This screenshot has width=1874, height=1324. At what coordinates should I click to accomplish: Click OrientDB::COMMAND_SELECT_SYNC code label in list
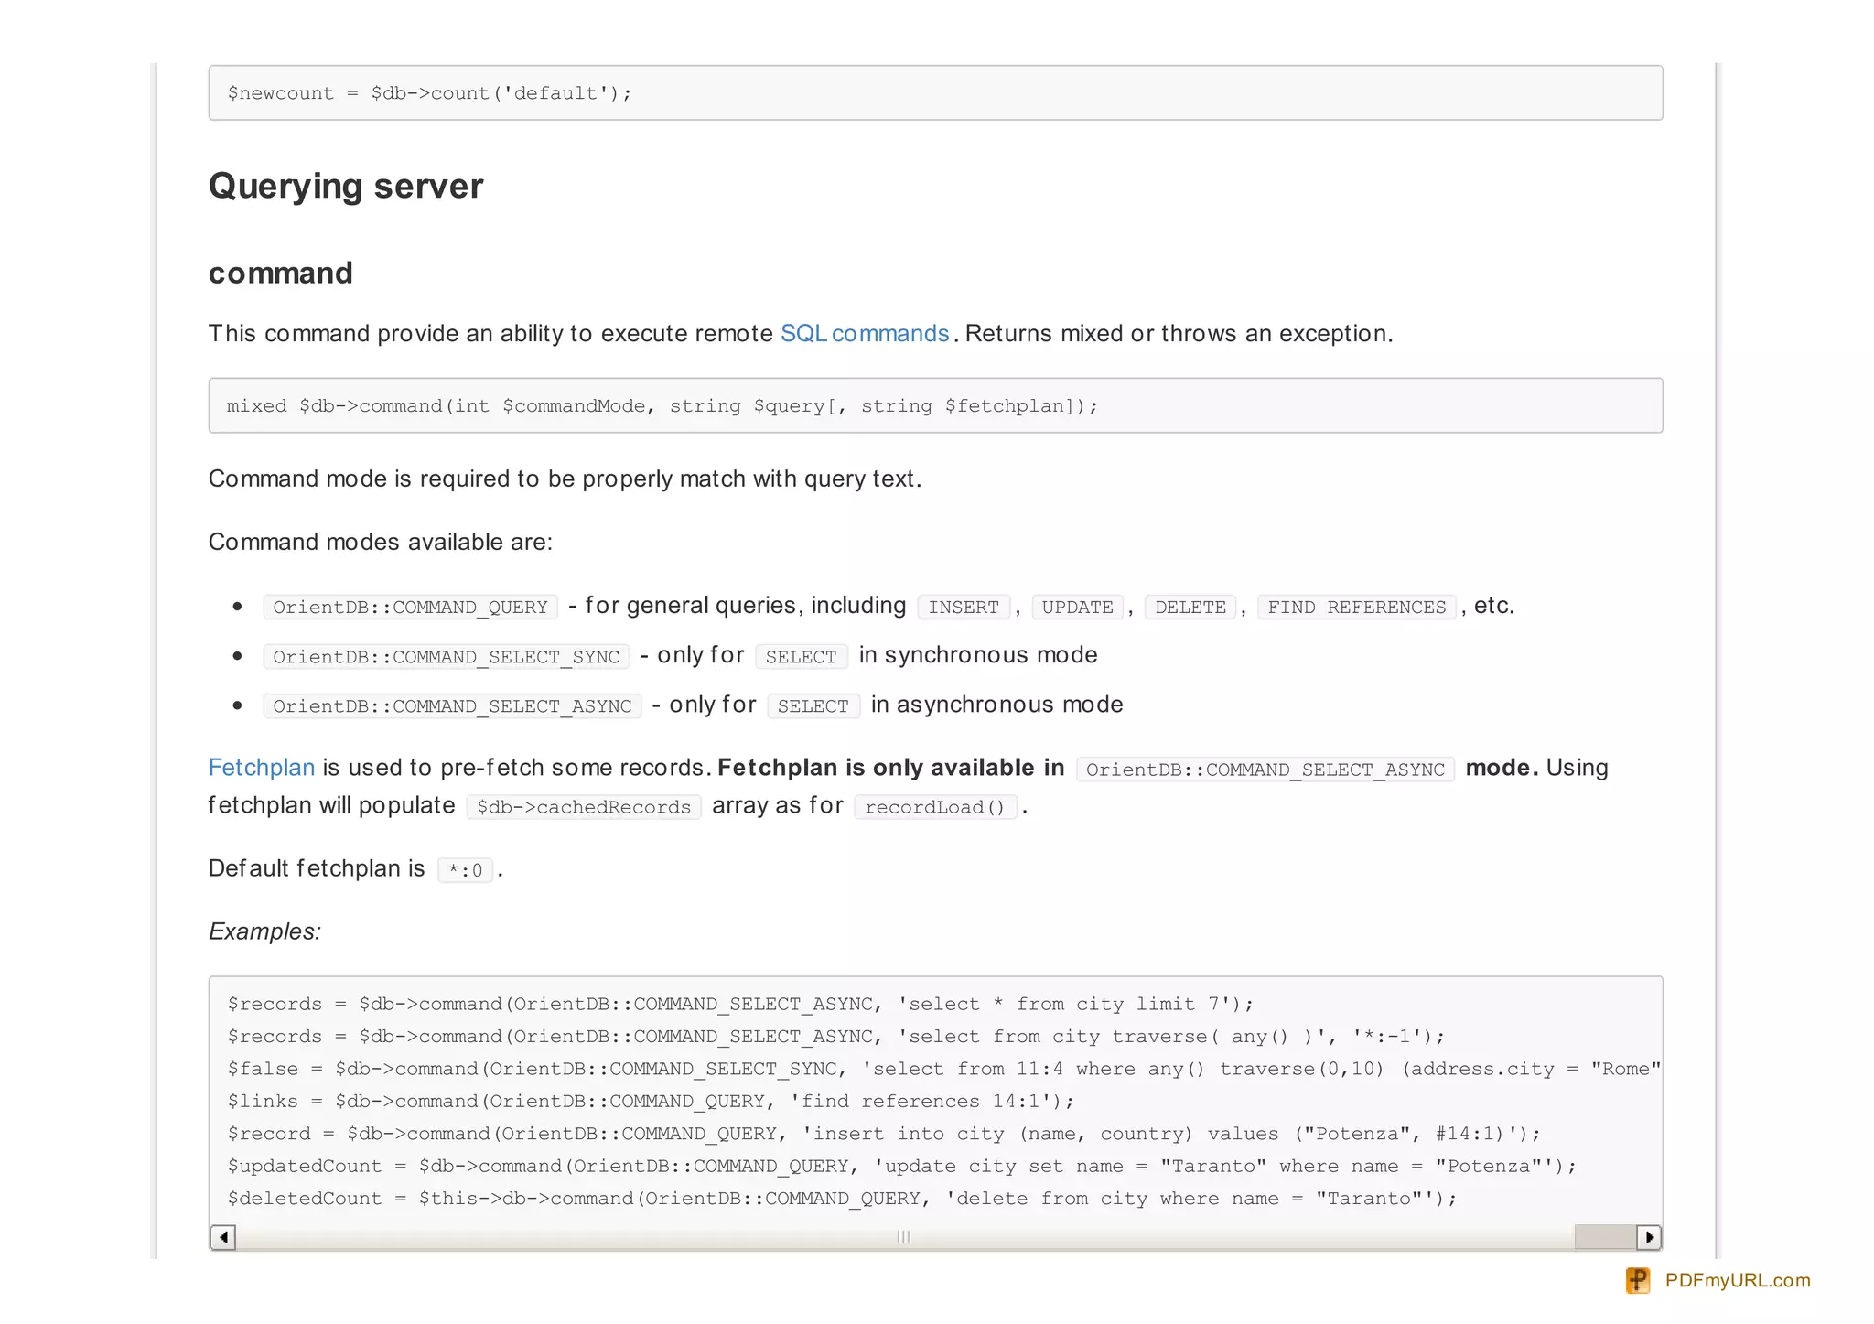(446, 657)
